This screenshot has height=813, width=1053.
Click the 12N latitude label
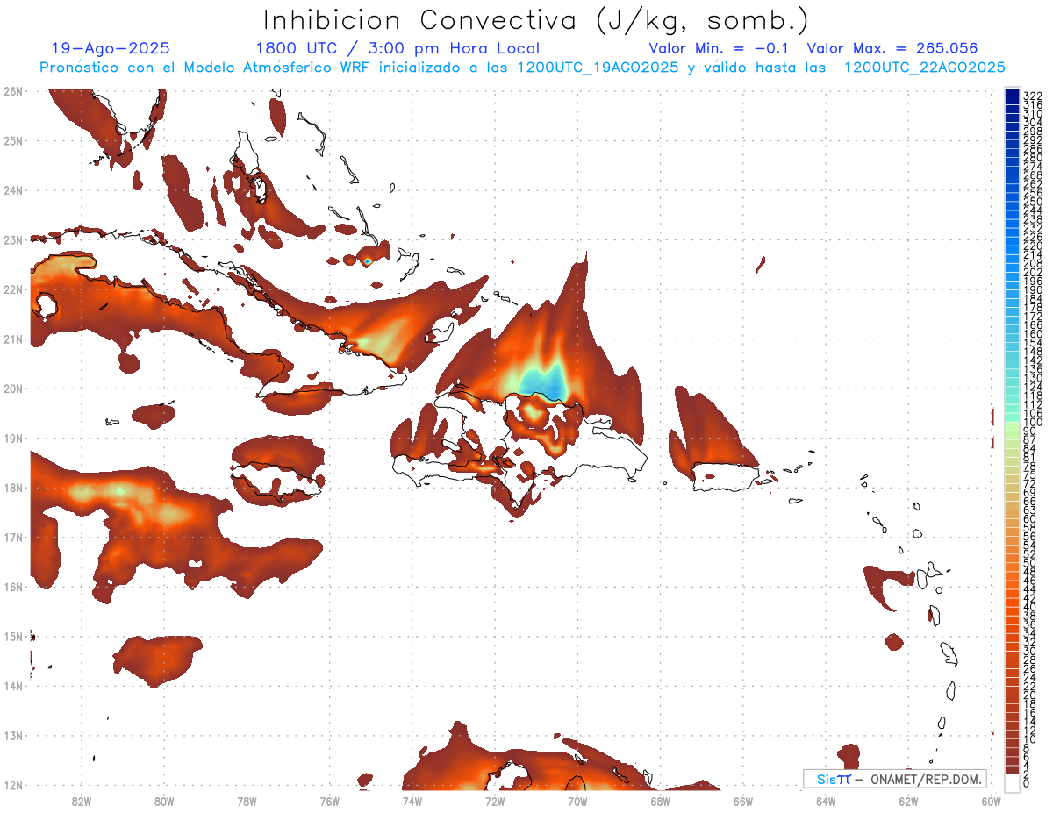pyautogui.click(x=12, y=785)
